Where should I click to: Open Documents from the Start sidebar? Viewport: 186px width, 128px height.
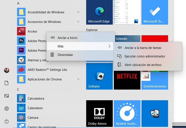[x=7, y=83]
